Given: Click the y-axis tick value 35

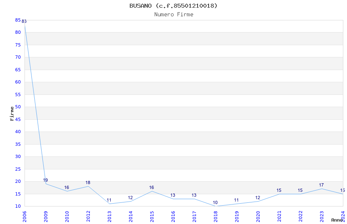Looking at the screenshot, I should pyautogui.click(x=18, y=144).
